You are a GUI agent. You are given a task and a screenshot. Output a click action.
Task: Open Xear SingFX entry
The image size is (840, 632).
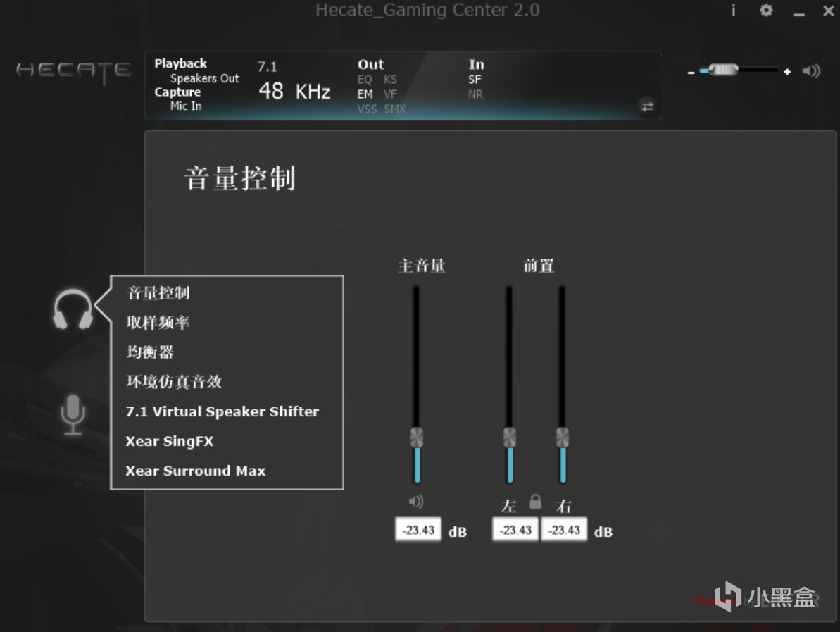pyautogui.click(x=169, y=441)
